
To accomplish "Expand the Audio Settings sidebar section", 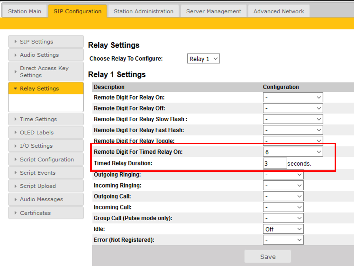I will pos(46,55).
